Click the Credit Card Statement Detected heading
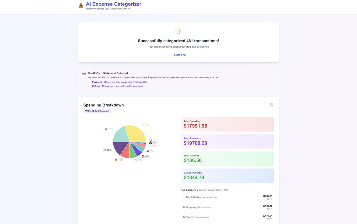Image resolution: width=357 pixels, height=224 pixels. [108, 73]
